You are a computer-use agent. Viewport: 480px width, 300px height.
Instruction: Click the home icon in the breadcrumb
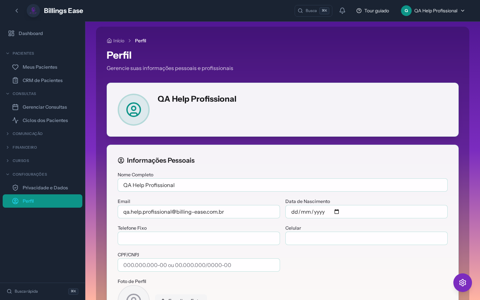click(x=109, y=41)
